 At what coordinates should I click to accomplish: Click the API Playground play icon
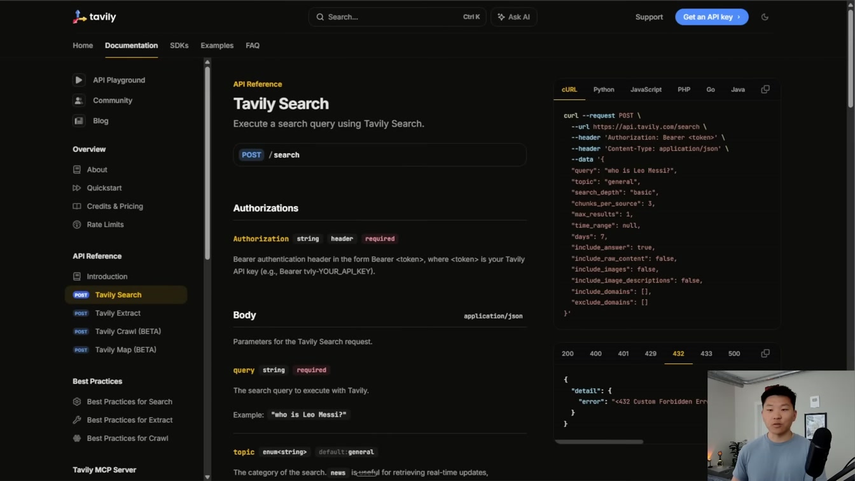[78, 80]
